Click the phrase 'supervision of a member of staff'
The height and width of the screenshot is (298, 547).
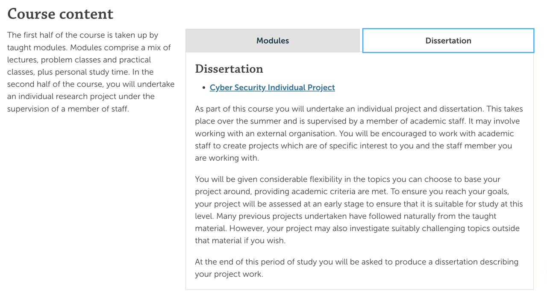[x=68, y=109]
